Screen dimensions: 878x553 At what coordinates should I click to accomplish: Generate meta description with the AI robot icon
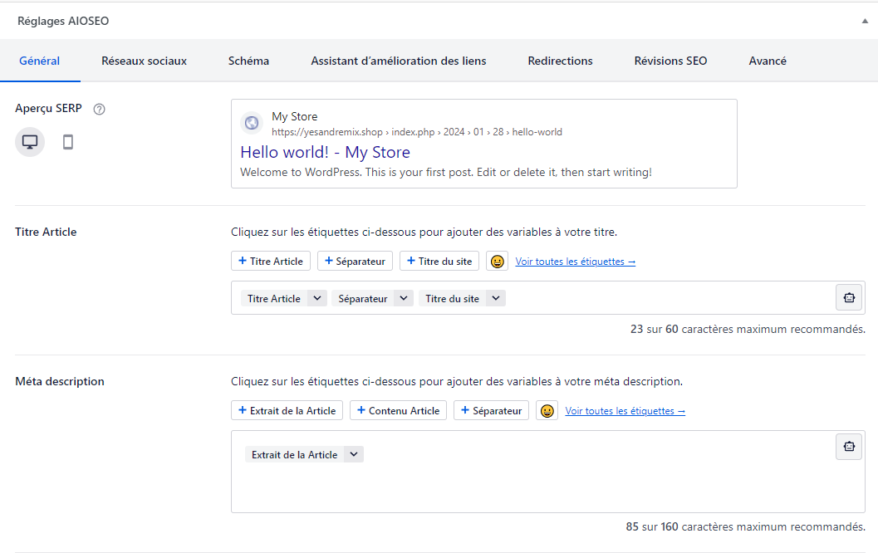848,446
